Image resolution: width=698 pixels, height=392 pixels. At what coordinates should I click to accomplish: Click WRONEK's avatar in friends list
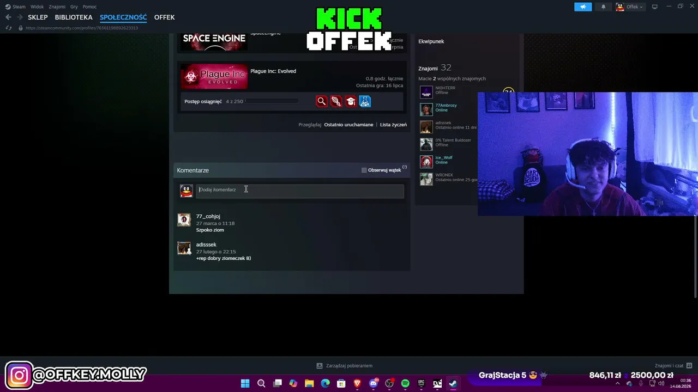click(x=426, y=179)
